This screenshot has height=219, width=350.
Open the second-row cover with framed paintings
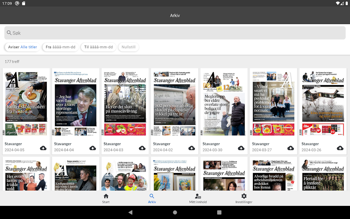click(x=175, y=175)
